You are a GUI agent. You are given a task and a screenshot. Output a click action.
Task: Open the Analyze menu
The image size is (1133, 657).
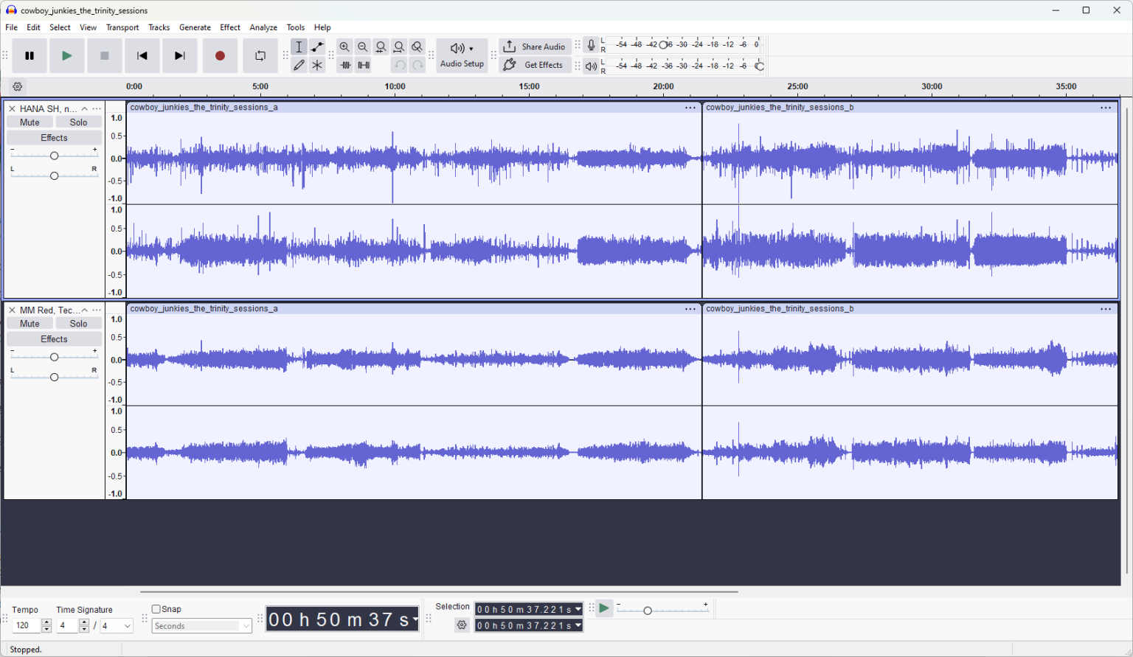[x=263, y=27]
